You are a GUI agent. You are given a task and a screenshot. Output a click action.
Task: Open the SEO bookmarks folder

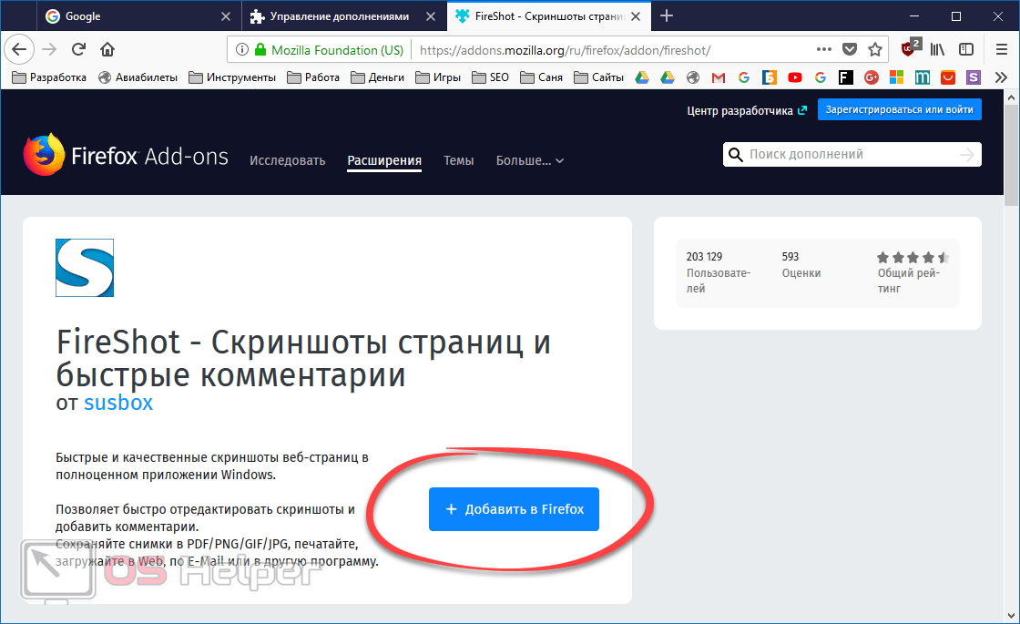pos(491,77)
